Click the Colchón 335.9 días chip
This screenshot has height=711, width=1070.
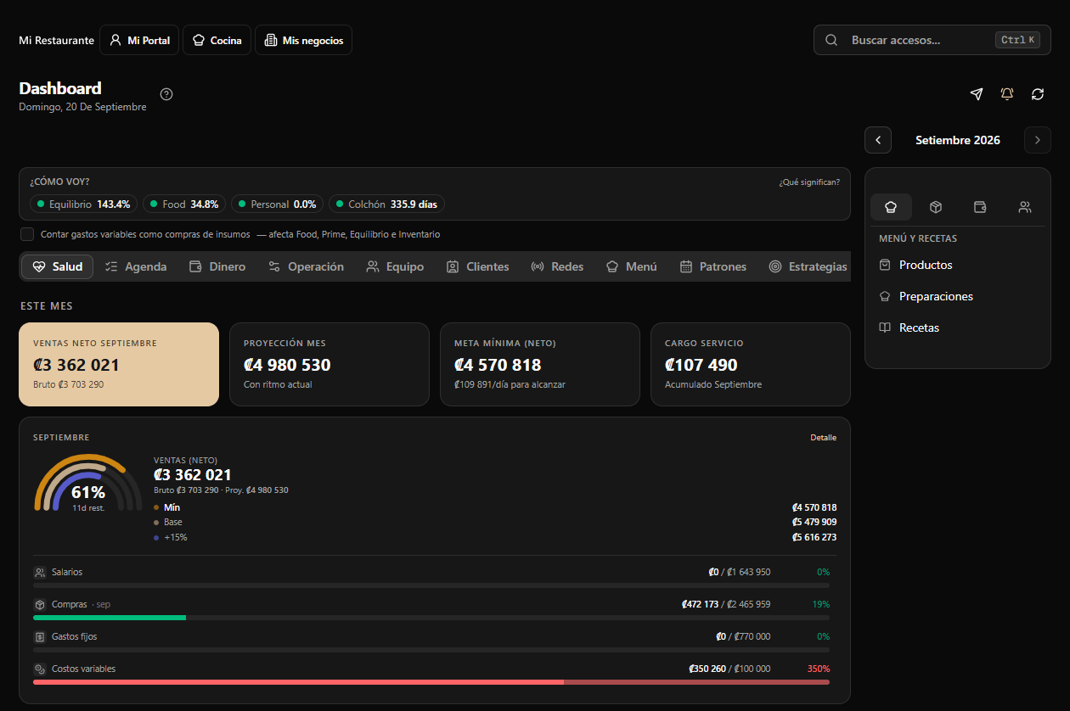point(386,204)
